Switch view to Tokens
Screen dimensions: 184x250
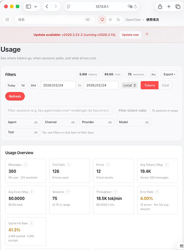tap(150, 85)
